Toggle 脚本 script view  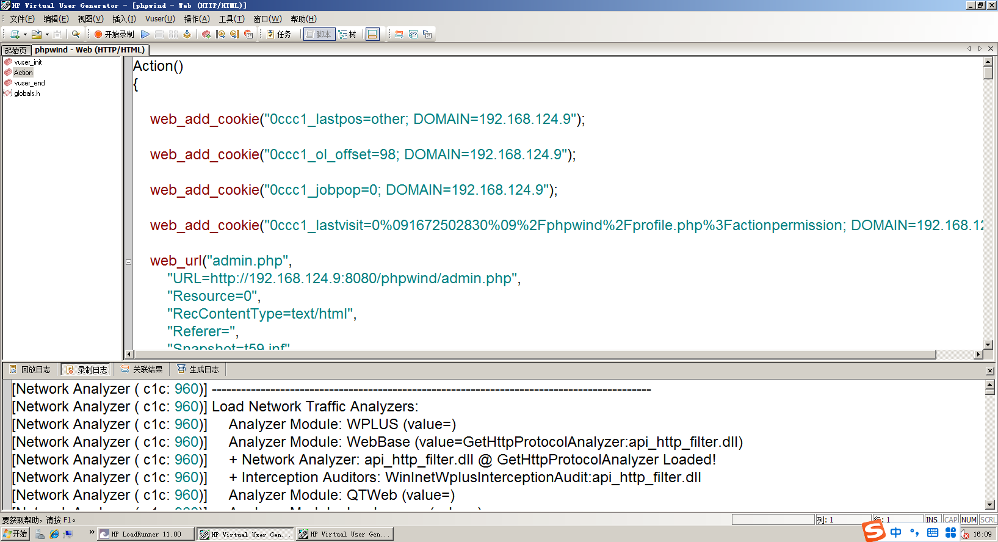[x=319, y=34]
